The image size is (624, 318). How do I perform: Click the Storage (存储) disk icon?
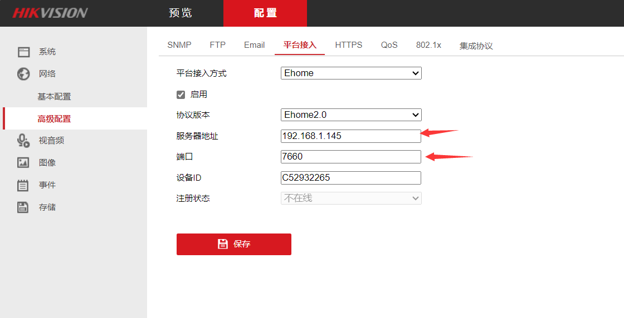(x=23, y=207)
